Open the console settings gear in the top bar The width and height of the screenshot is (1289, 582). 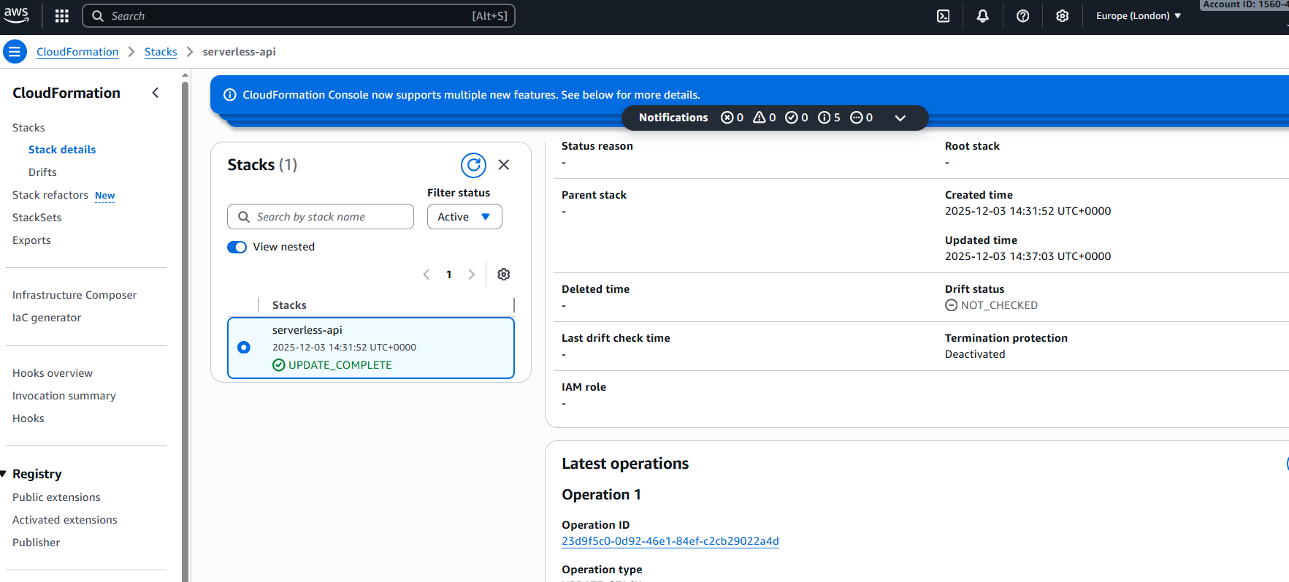(x=1063, y=16)
